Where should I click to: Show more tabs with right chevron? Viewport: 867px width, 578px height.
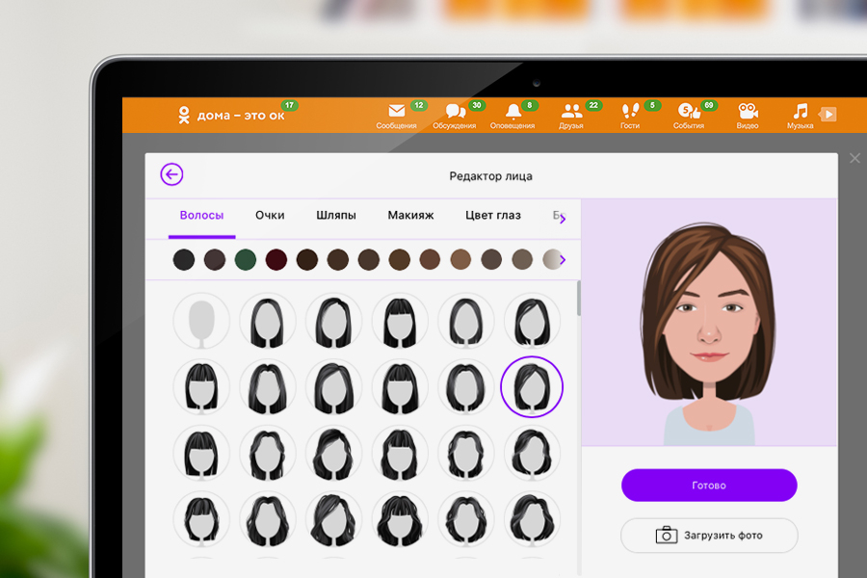(x=563, y=220)
